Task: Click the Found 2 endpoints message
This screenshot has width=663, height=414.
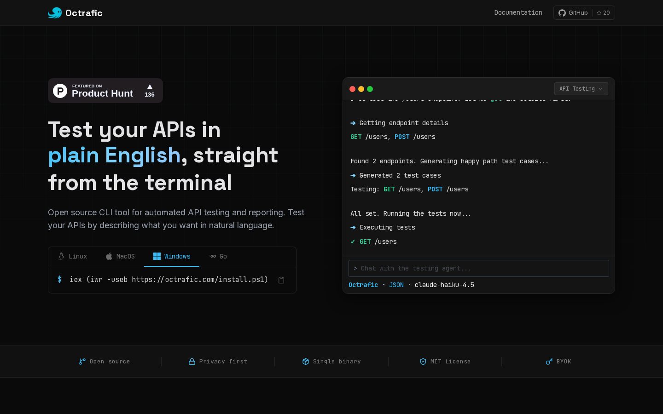Action: 449,161
